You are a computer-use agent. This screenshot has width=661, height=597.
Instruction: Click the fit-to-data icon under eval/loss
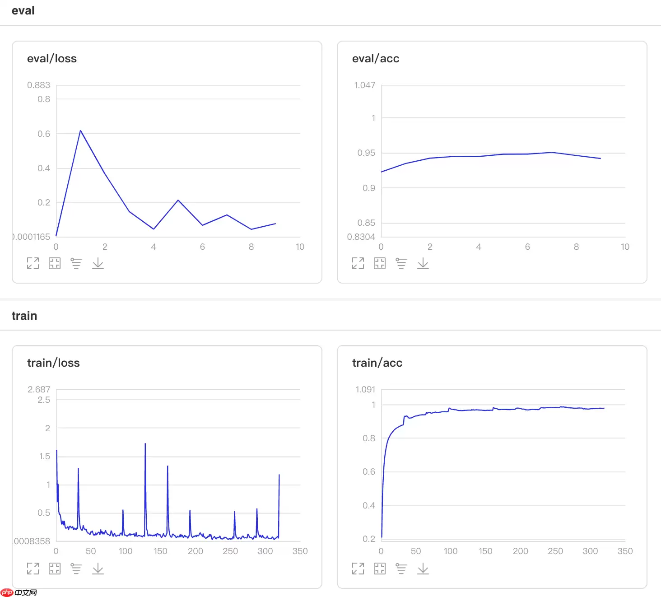[55, 263]
